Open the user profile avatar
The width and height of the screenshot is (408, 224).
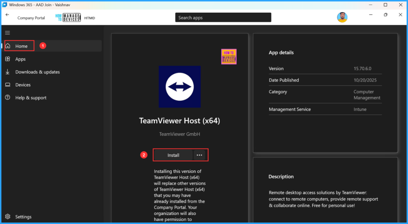tap(342, 17)
